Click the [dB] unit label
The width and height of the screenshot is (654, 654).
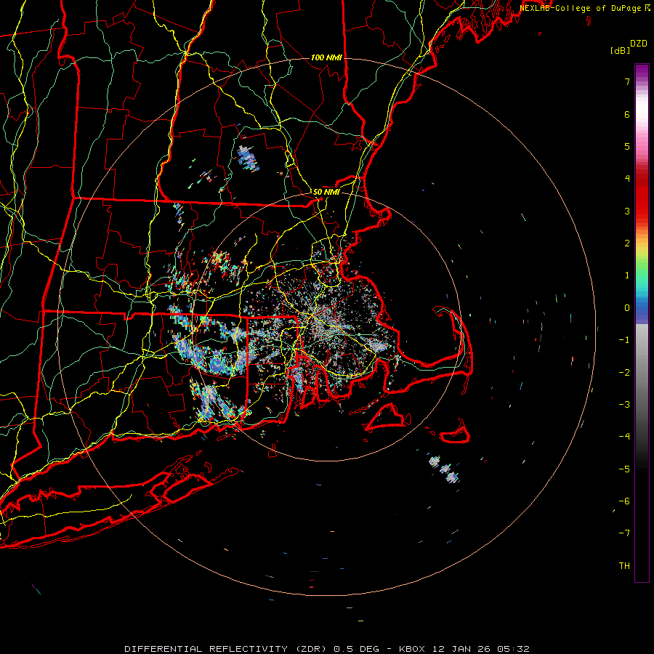(x=621, y=50)
